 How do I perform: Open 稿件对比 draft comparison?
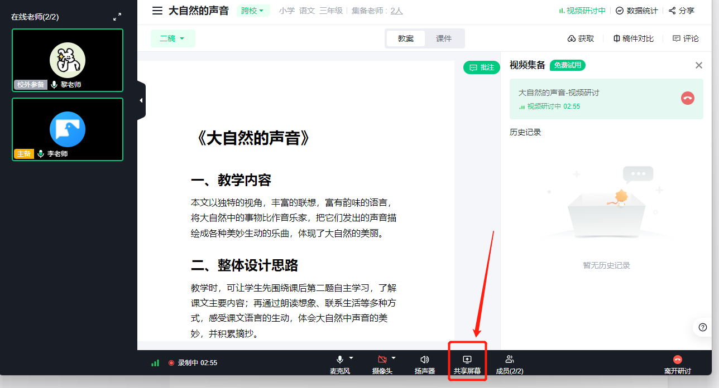tap(633, 38)
